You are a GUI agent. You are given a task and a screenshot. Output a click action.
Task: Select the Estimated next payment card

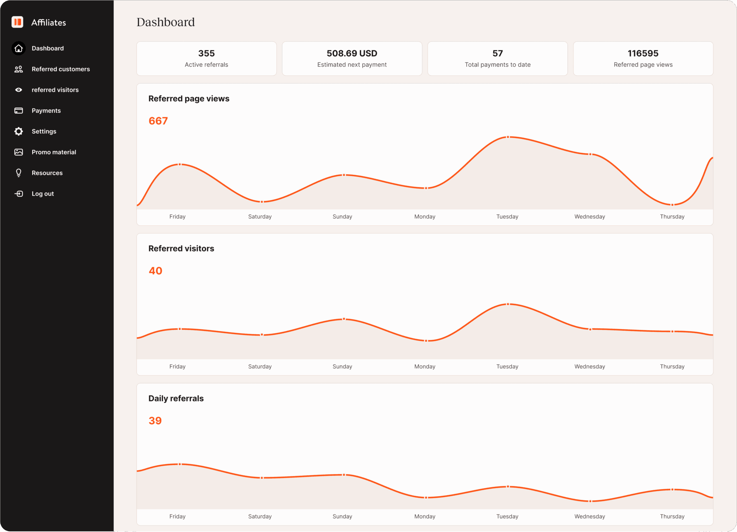coord(352,58)
